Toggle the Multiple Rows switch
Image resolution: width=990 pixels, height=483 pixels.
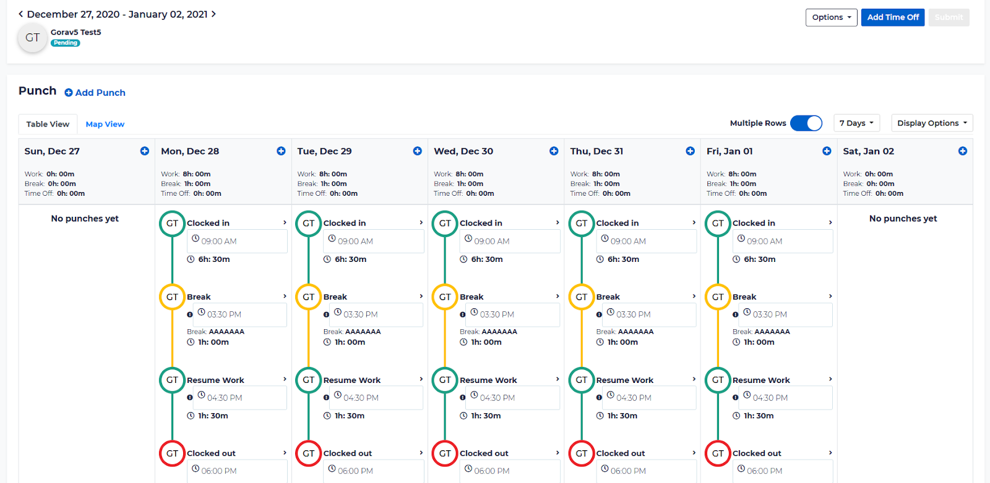tap(806, 124)
